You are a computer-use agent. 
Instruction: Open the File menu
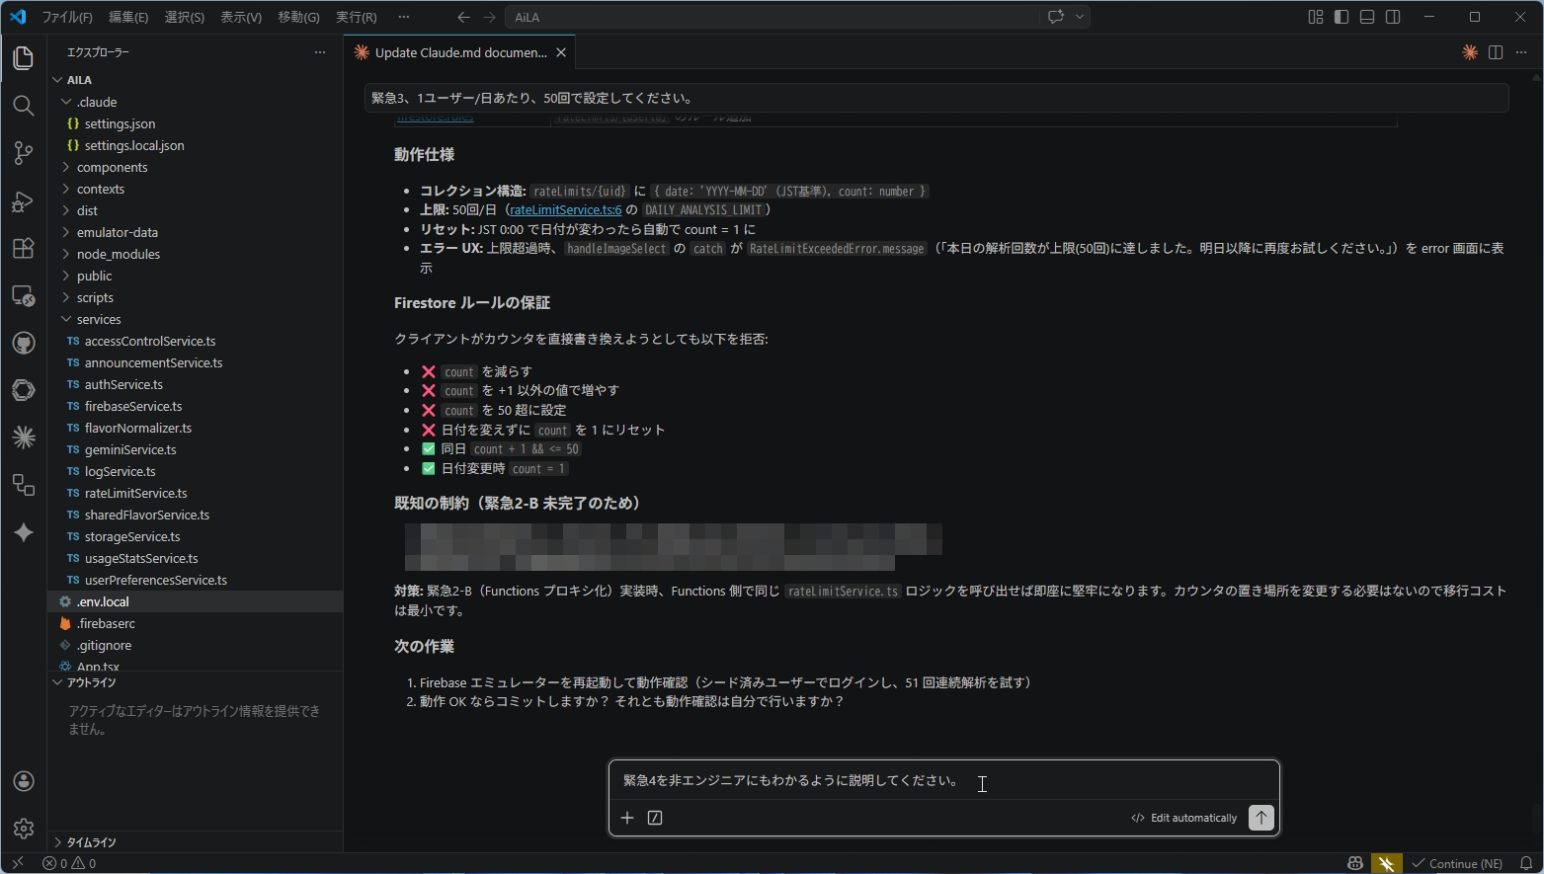pyautogui.click(x=67, y=17)
